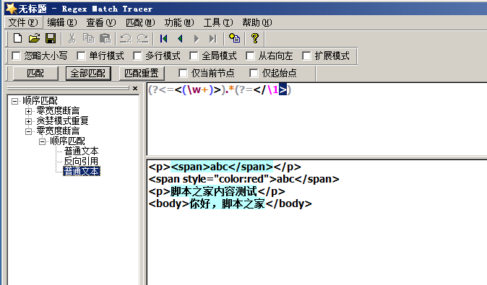Open the 匹配(M) menu
The height and width of the screenshot is (285, 487).
(x=140, y=22)
